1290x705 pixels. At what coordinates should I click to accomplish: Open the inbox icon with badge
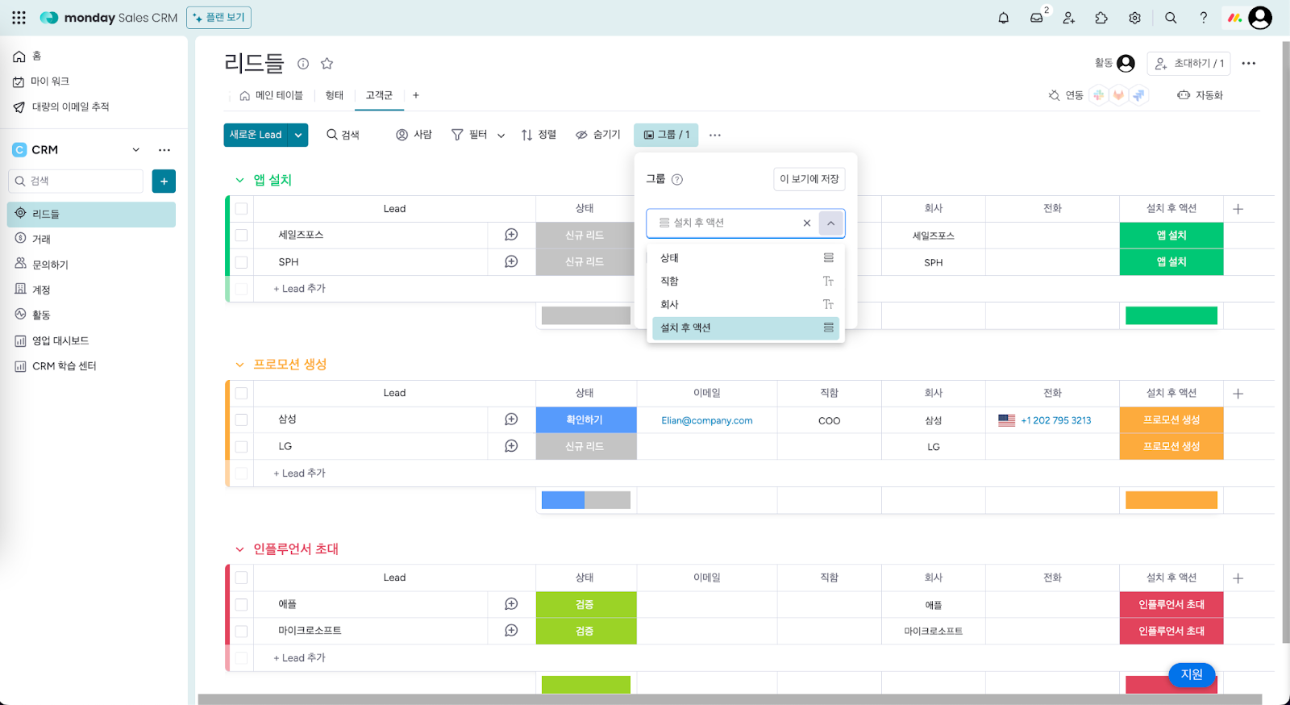click(1037, 18)
